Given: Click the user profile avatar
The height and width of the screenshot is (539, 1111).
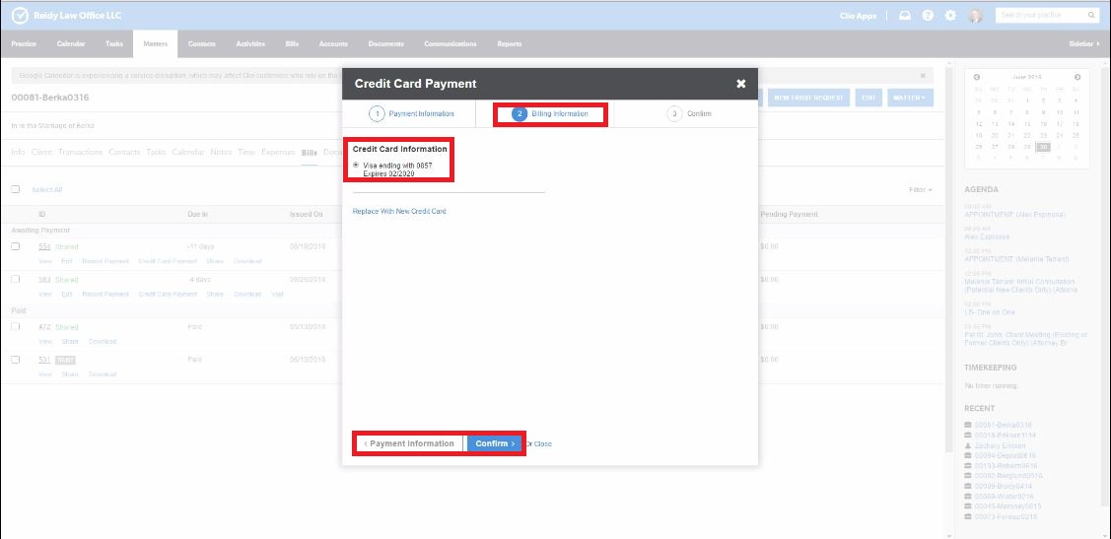Looking at the screenshot, I should coord(975,16).
